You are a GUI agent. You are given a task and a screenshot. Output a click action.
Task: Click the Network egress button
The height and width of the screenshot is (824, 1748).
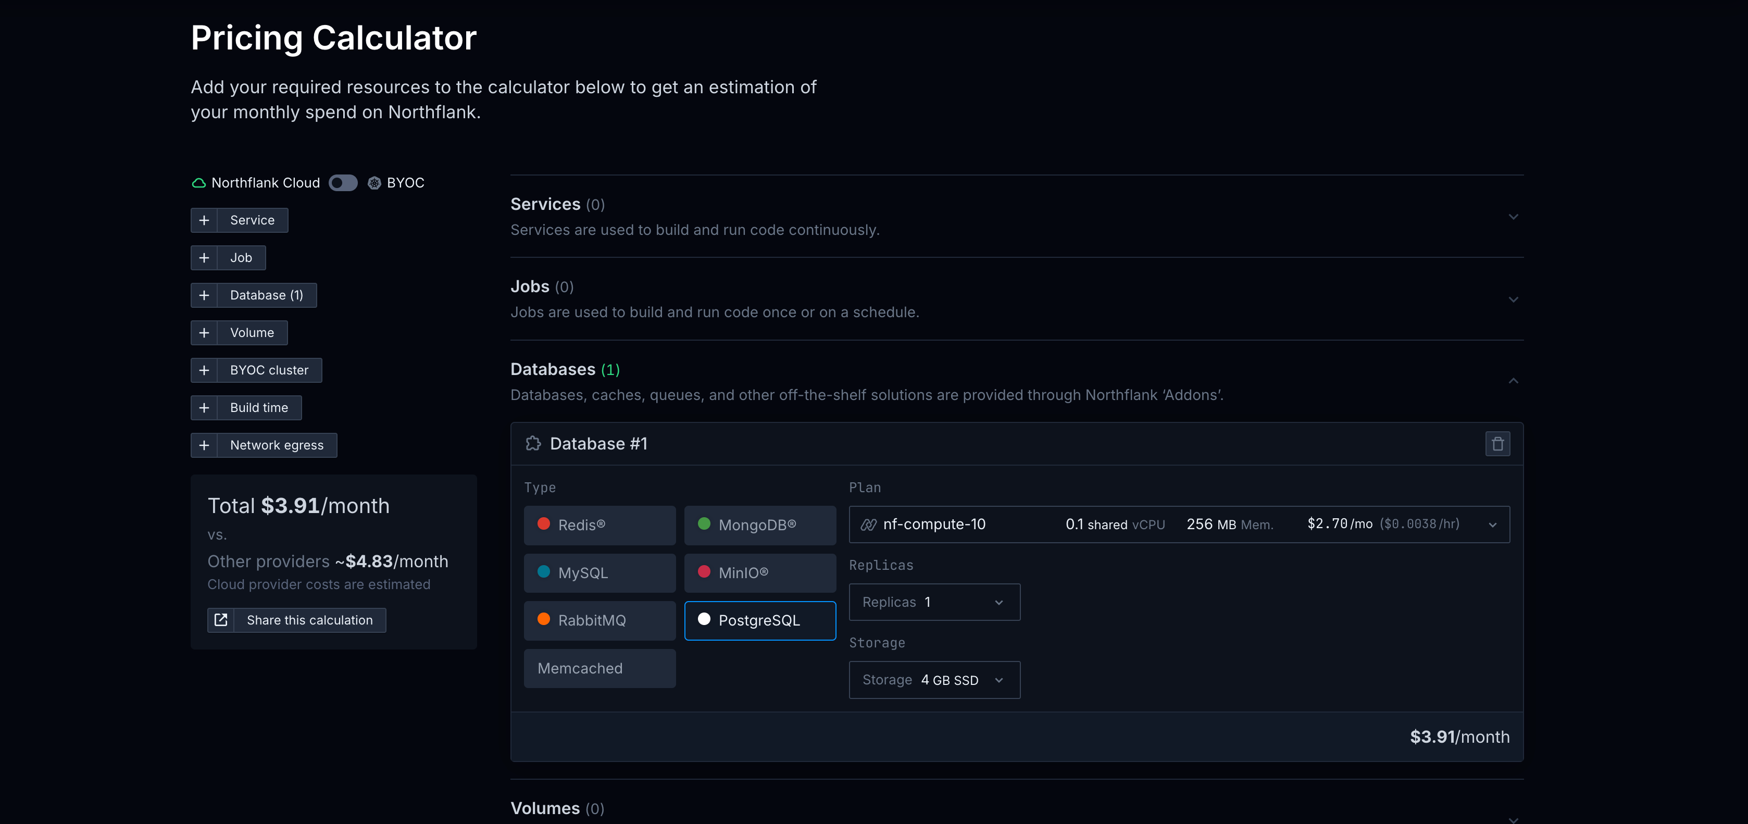point(276,445)
